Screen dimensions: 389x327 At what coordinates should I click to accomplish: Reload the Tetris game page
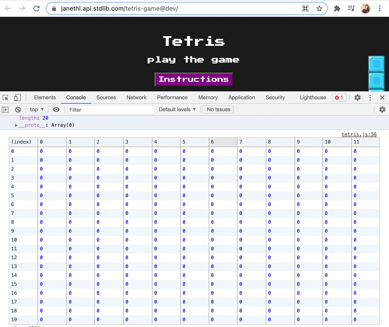(36, 8)
